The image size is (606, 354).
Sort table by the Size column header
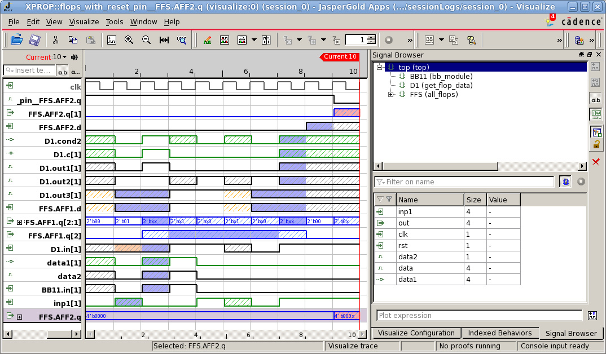pos(475,200)
